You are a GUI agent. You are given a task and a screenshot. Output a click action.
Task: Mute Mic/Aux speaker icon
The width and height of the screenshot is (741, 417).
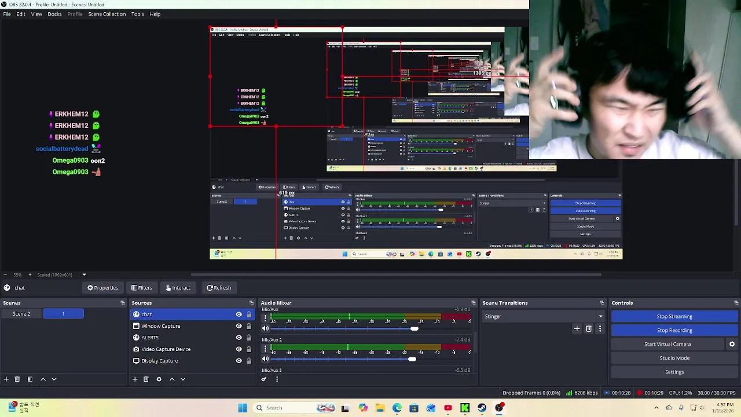[x=265, y=329]
